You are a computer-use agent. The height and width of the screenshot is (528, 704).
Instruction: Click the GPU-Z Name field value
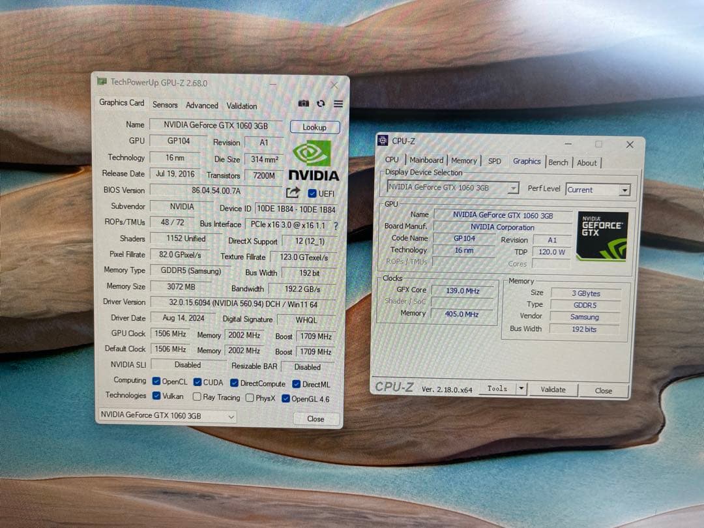pos(216,125)
